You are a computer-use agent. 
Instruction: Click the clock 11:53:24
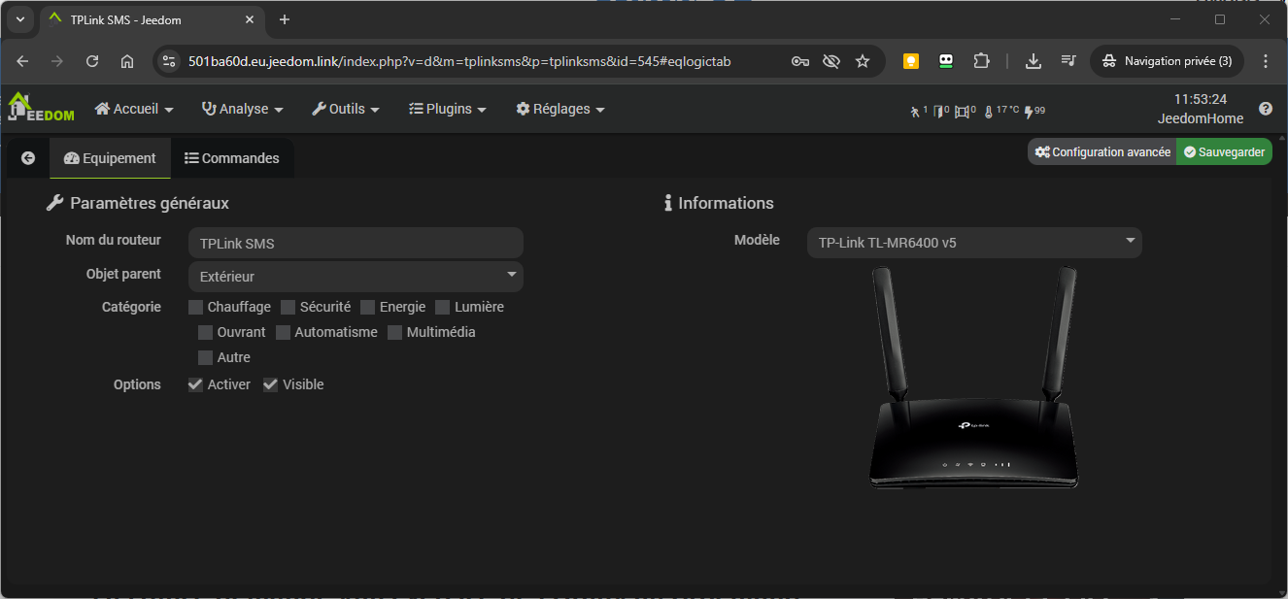[x=1201, y=99]
